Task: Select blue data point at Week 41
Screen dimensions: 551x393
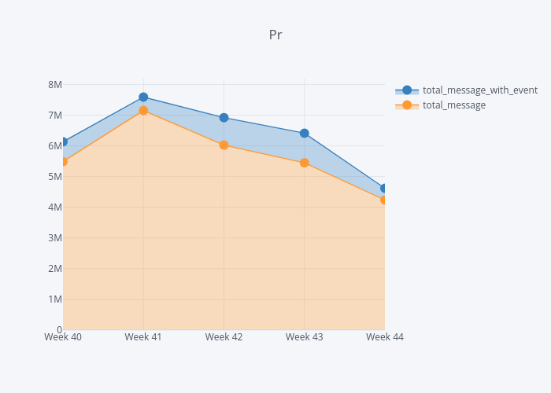Action: (x=143, y=97)
